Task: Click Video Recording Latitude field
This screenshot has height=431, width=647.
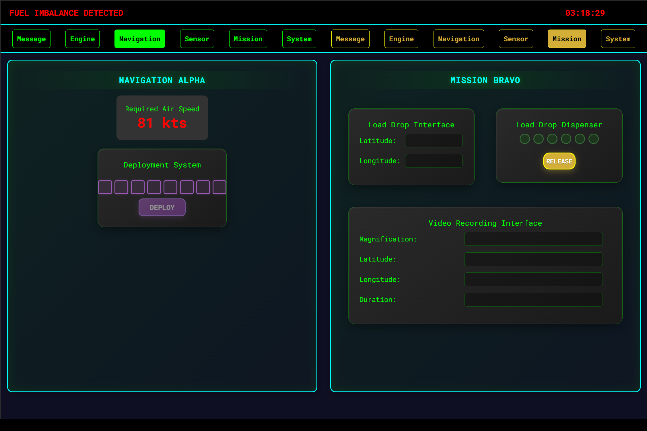Action: point(533,259)
